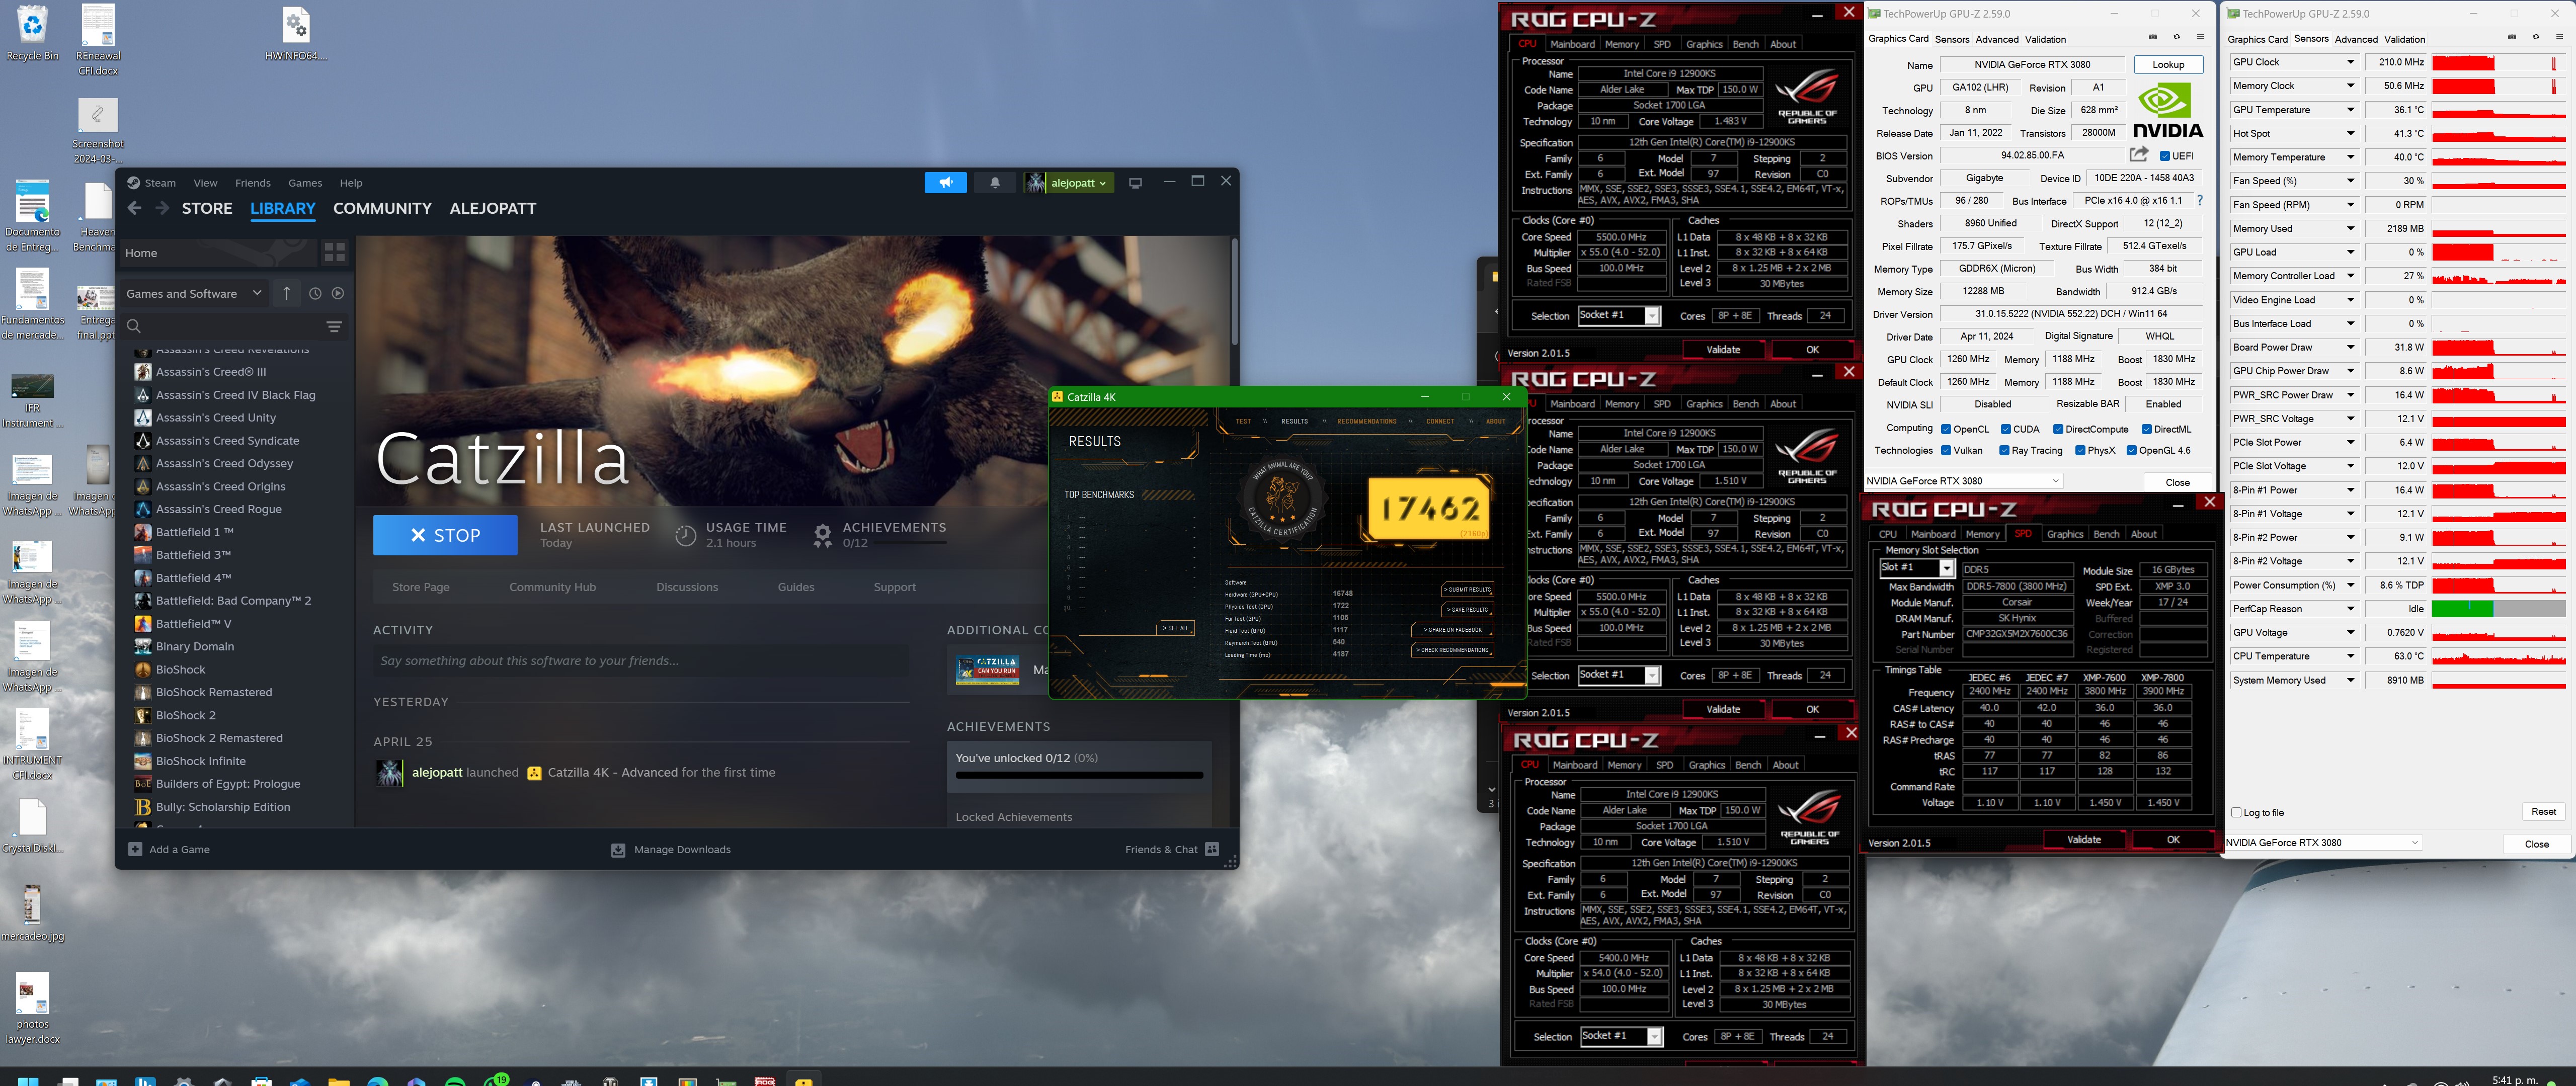
Task: Click the Lookup button in GPU-Z
Action: (x=2168, y=64)
